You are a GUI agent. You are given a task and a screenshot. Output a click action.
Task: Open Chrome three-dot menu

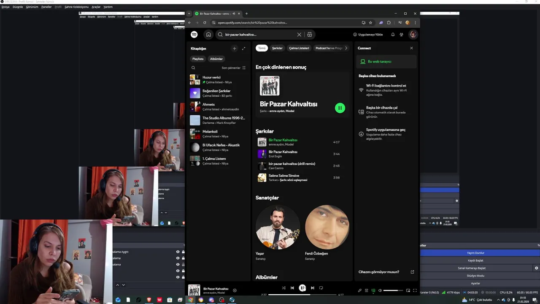tap(415, 23)
